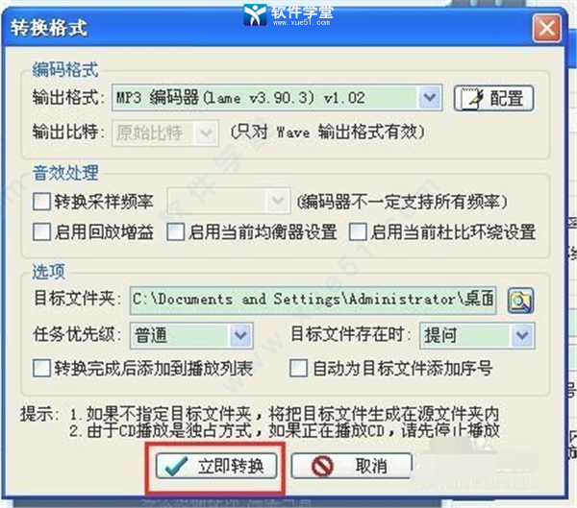The height and width of the screenshot is (508, 577).
Task: Check 转换完成后添加到播放列表
Action: click(x=41, y=369)
